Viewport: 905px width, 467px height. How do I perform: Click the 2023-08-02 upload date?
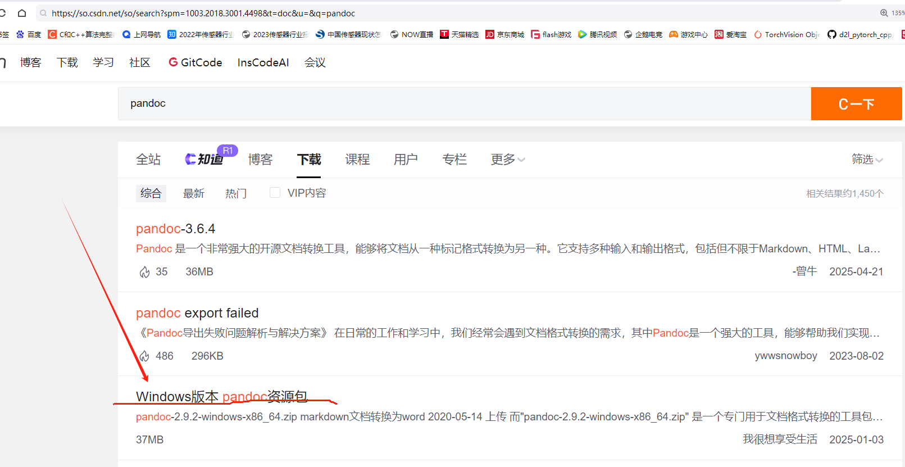pos(856,356)
